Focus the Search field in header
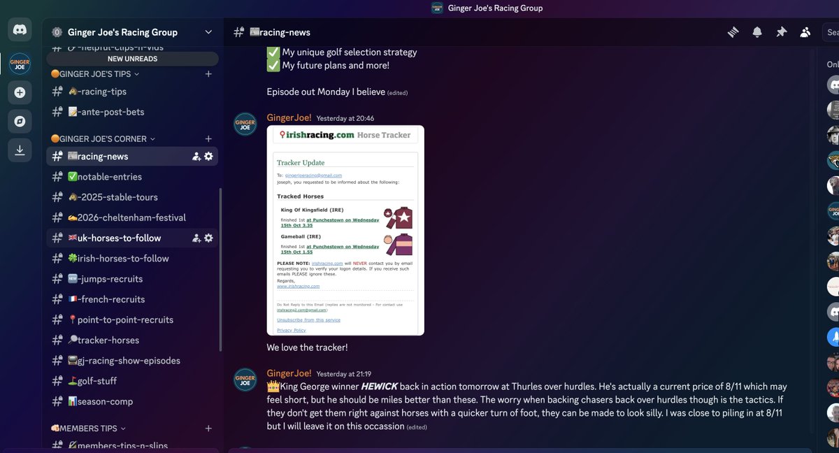The width and height of the screenshot is (839, 453). pos(831,32)
